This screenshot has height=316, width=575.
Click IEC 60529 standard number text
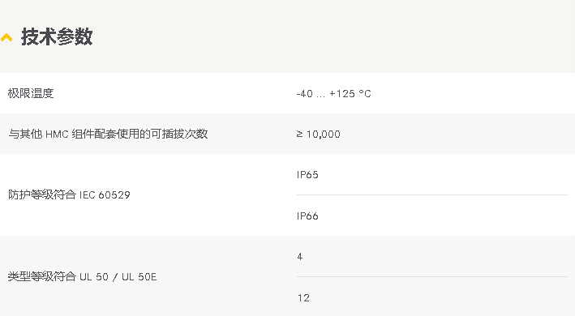pyautogui.click(x=105, y=194)
